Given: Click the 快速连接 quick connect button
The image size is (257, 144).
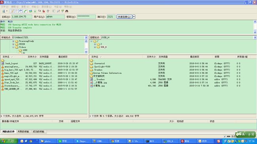Looking at the screenshot, I should pyautogui.click(x=125, y=17).
